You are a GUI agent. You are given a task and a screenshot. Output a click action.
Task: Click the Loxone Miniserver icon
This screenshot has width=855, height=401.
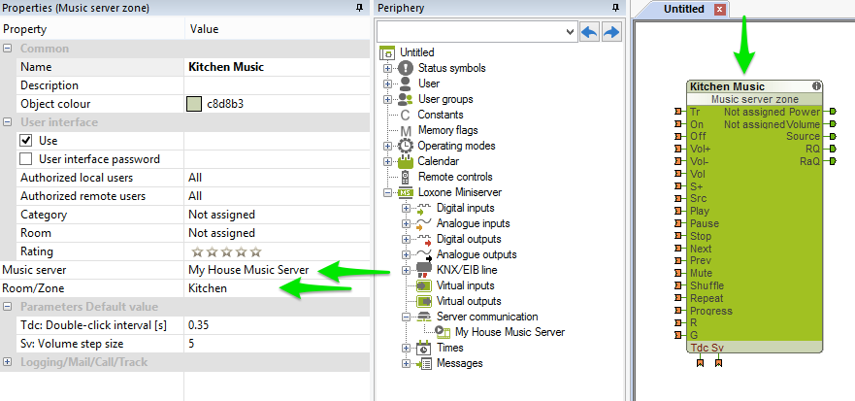coord(406,192)
